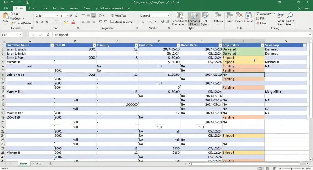This screenshot has width=313, height=170.
Task: Toggle Bold formatting
Action: click(x=37, y=22)
